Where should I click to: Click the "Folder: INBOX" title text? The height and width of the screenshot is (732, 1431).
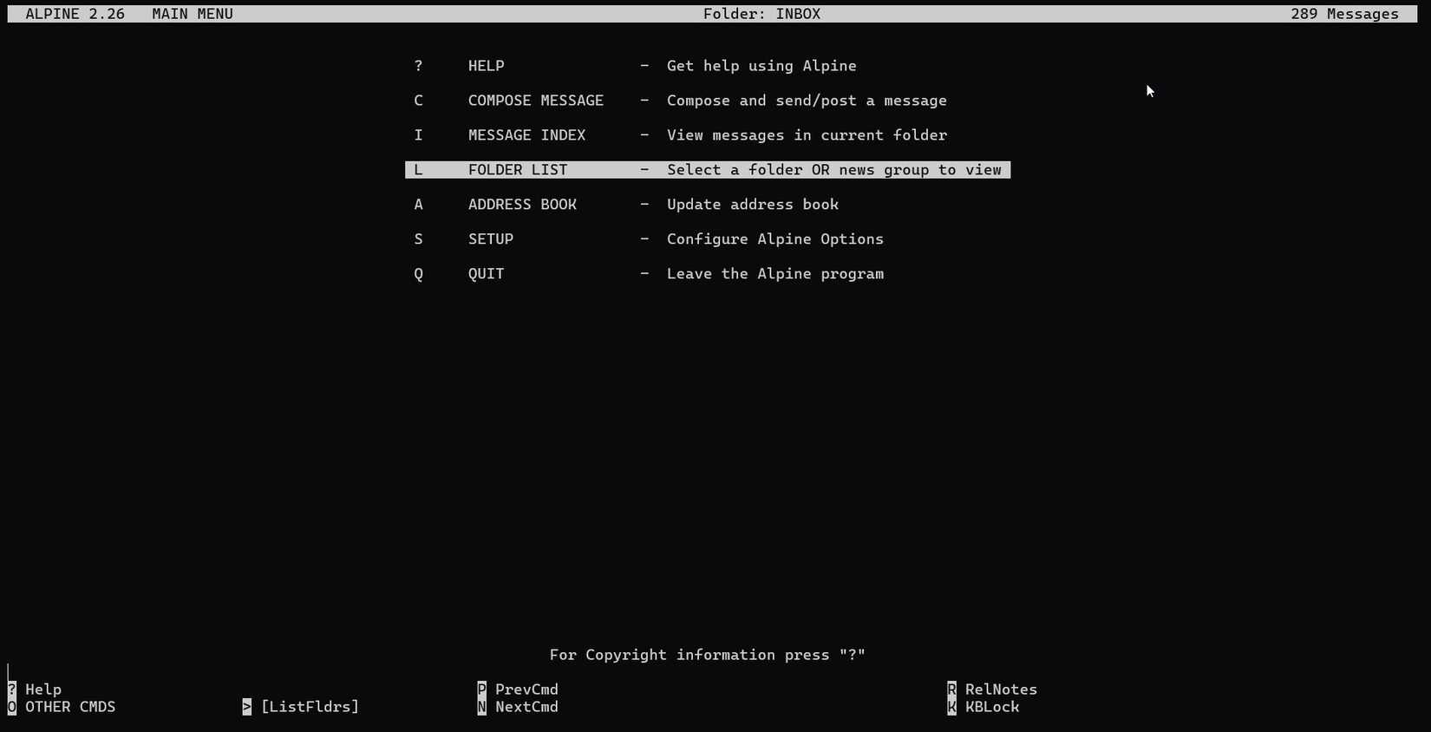pyautogui.click(x=761, y=14)
